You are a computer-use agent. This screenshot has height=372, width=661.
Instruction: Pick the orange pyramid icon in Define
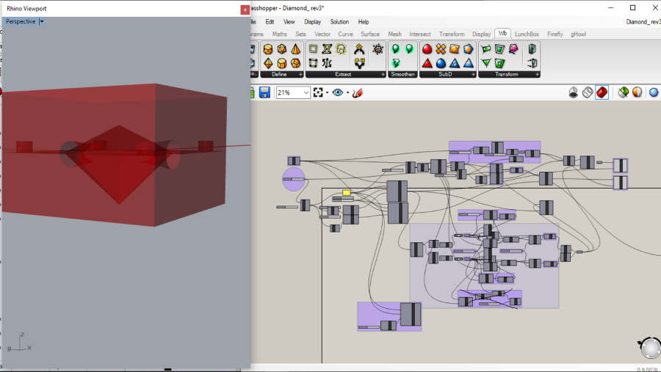pyautogui.click(x=296, y=49)
